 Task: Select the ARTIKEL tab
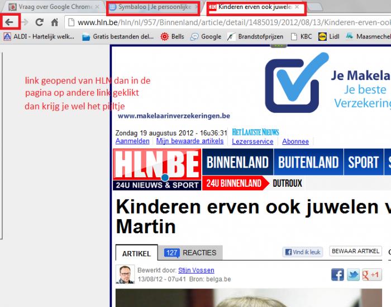[x=137, y=253]
